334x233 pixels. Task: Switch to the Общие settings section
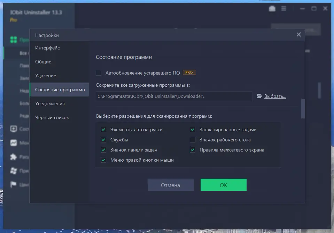pos(44,62)
